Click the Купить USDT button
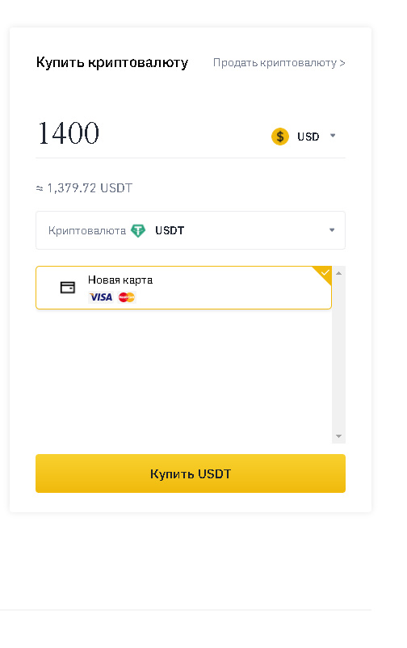 tap(191, 473)
